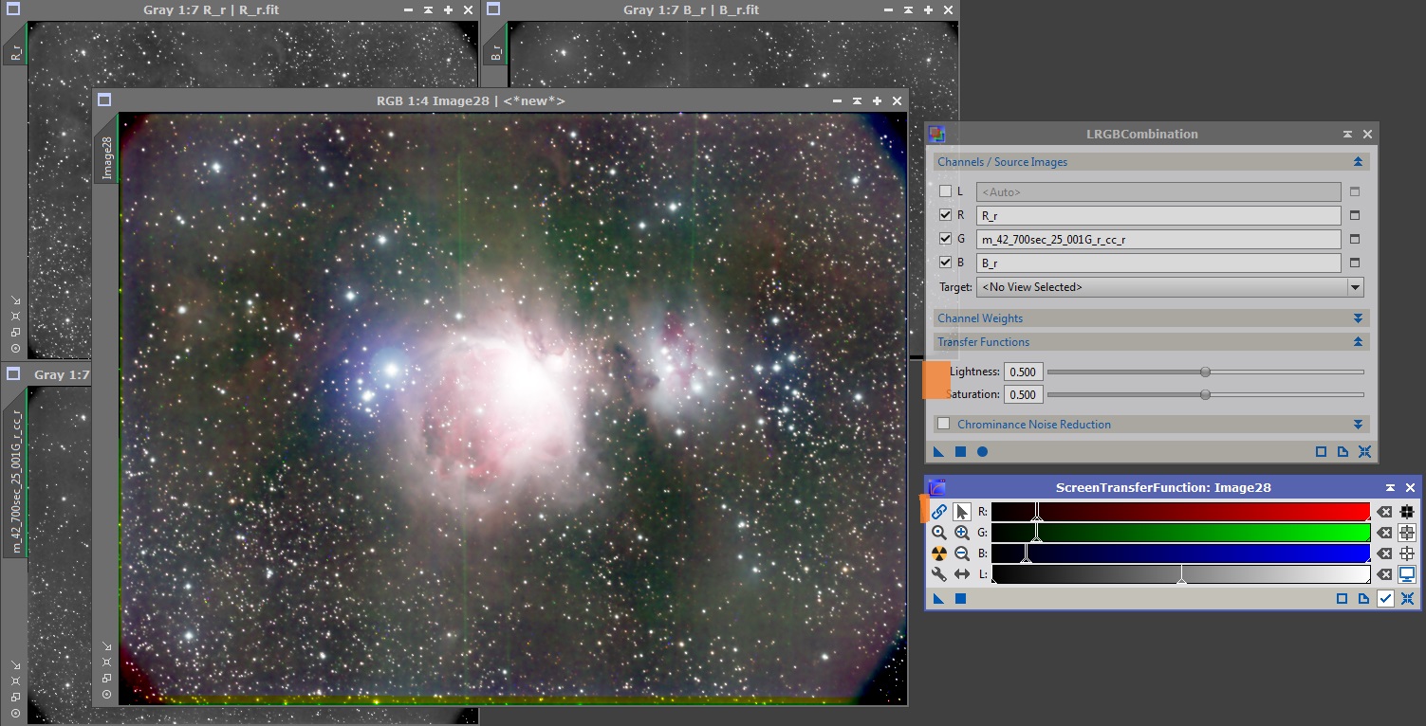Viewport: 1426px width, 726px height.
Task: Reset the B channel in STF
Action: point(1384,554)
